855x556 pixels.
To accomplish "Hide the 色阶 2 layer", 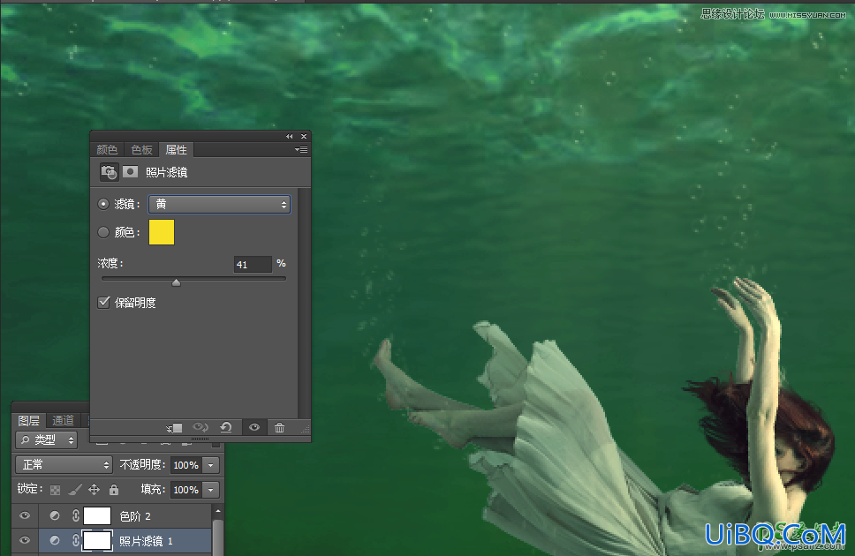I will pos(25,515).
